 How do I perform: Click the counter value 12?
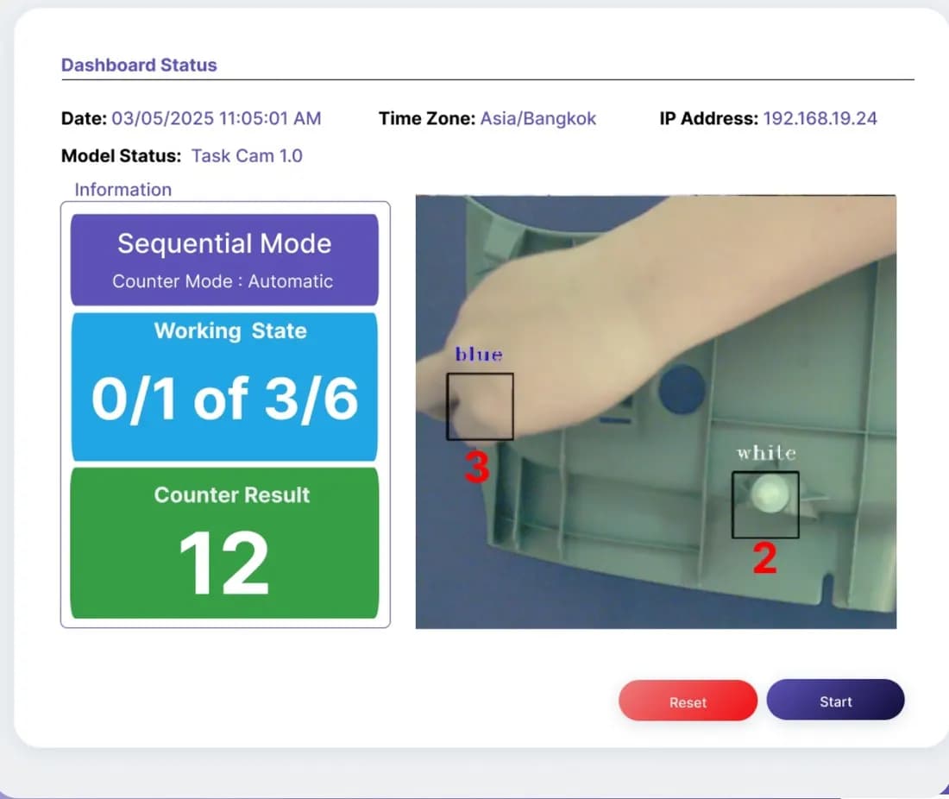[x=223, y=563]
